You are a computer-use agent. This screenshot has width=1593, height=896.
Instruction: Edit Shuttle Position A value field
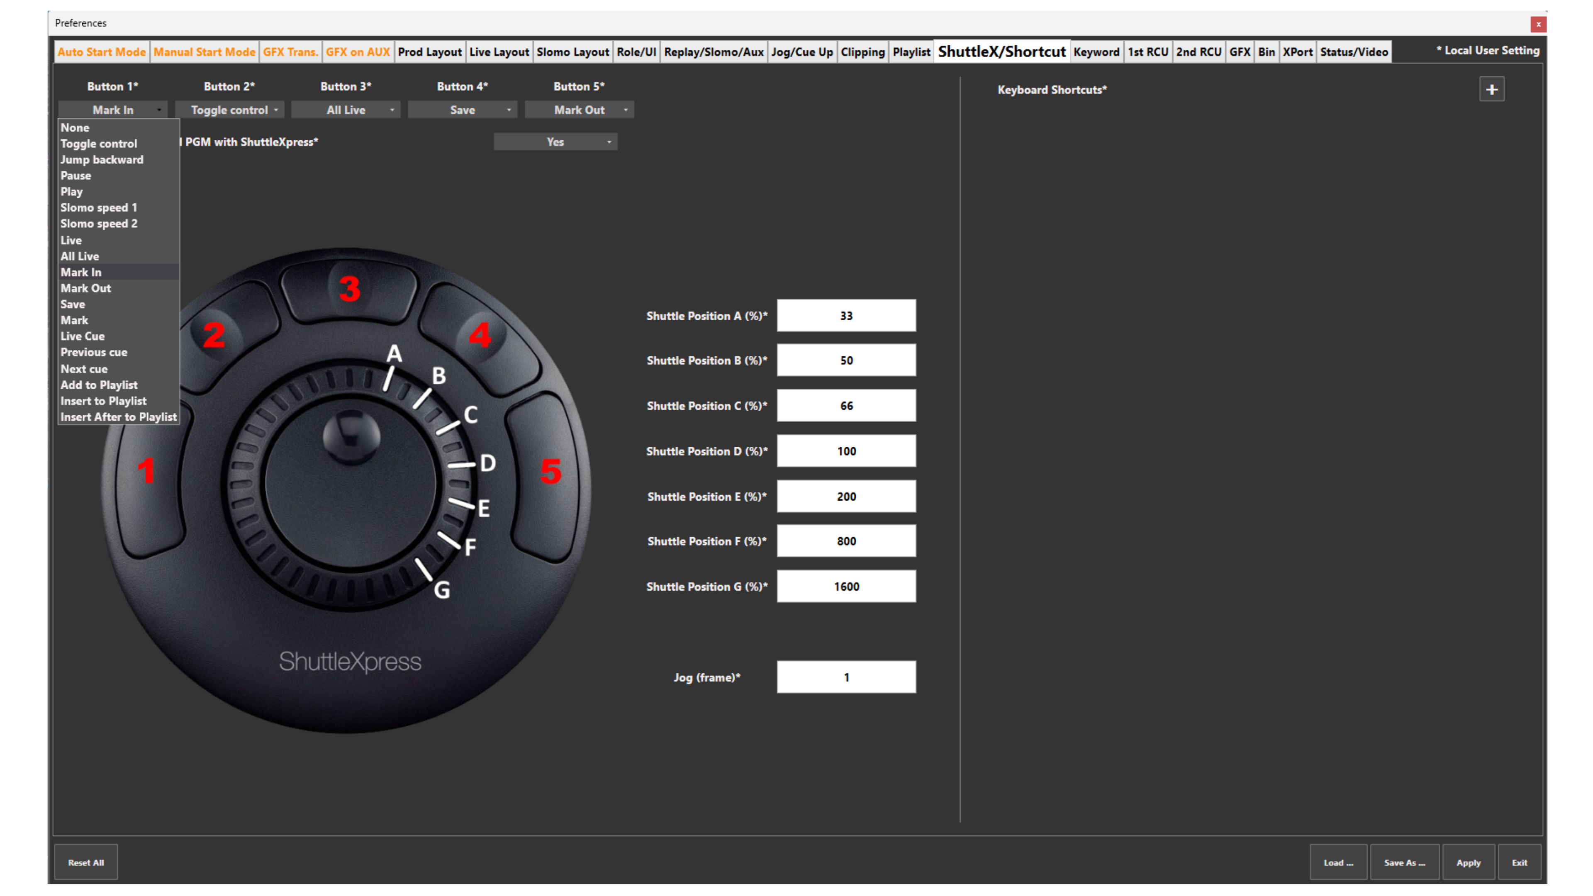[x=846, y=316]
